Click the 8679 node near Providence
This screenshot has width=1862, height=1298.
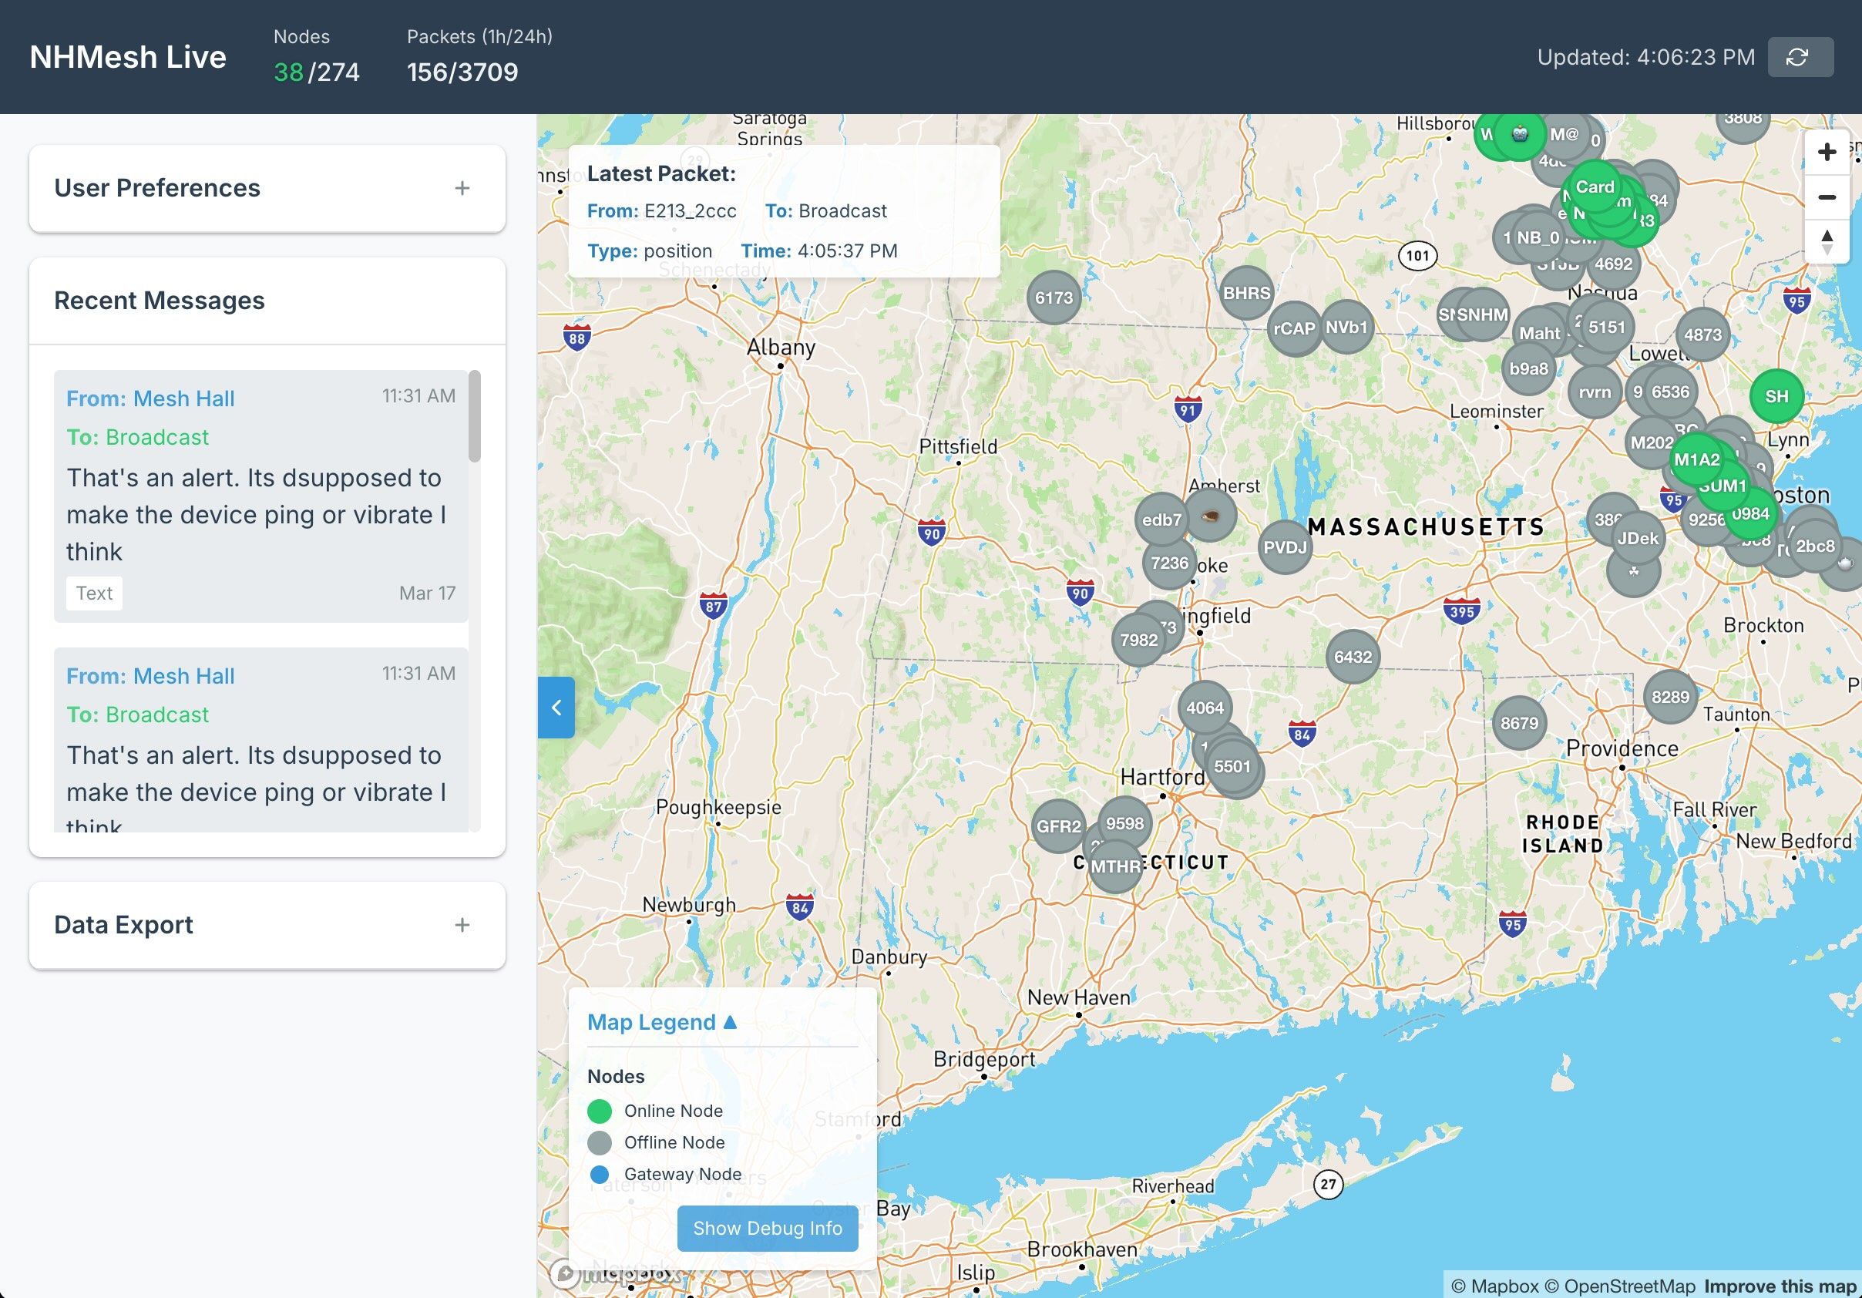click(1518, 723)
